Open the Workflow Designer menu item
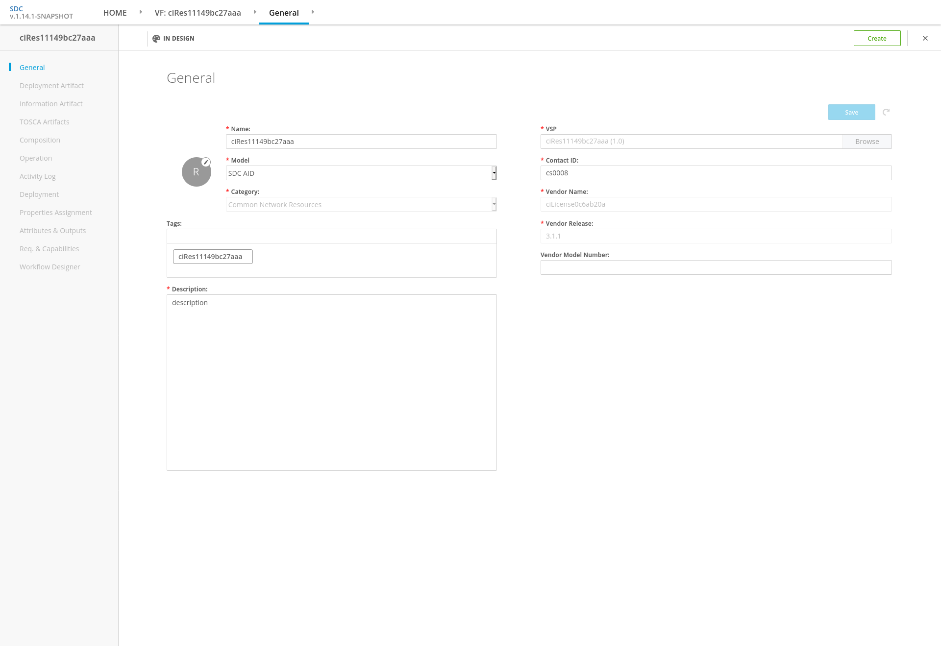This screenshot has height=646, width=941. pos(50,267)
